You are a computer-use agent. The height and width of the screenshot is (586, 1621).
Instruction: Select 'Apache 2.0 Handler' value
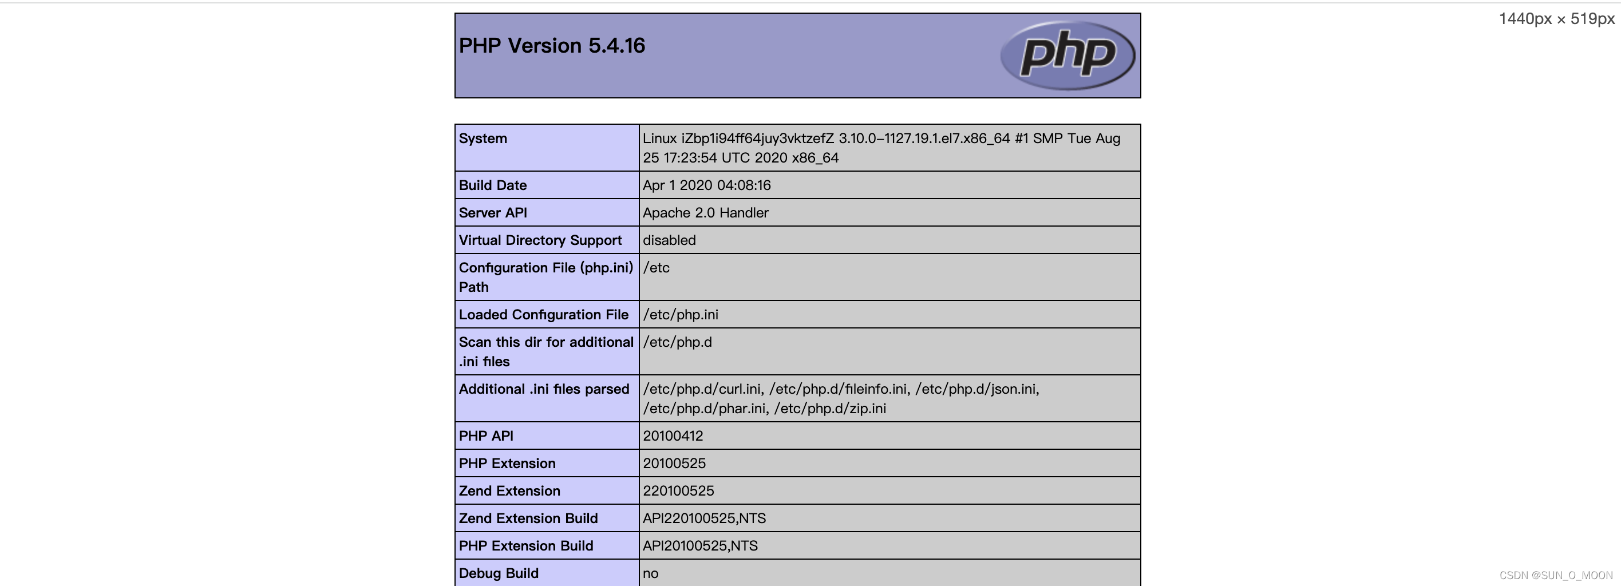pyautogui.click(x=705, y=213)
